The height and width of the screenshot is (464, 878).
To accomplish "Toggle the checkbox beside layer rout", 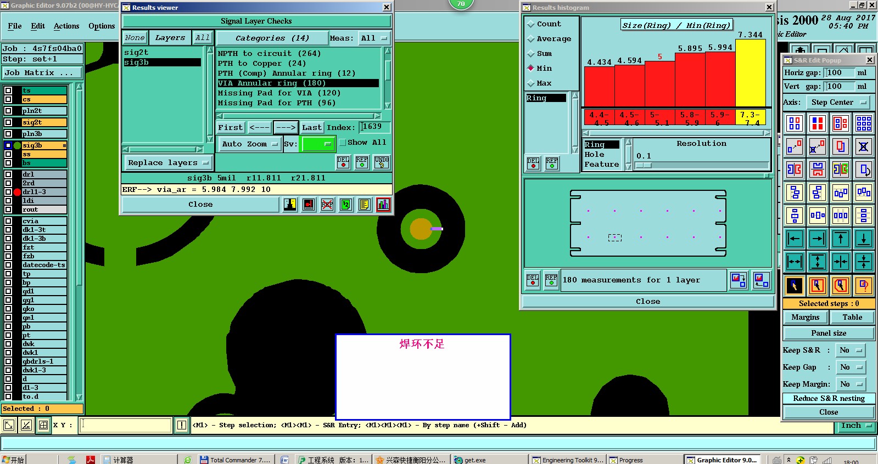I will [x=8, y=210].
